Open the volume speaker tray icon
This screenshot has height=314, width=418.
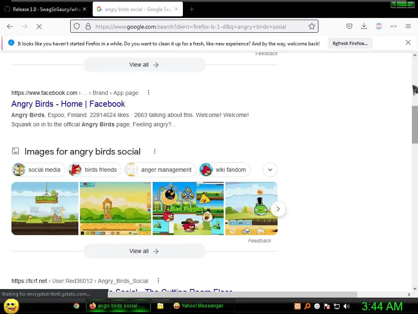(x=347, y=306)
